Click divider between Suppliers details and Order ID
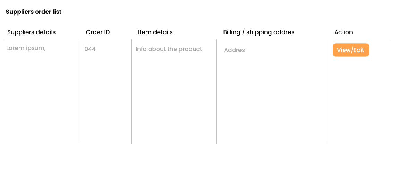Screen dimensions: 397x190 [79, 92]
